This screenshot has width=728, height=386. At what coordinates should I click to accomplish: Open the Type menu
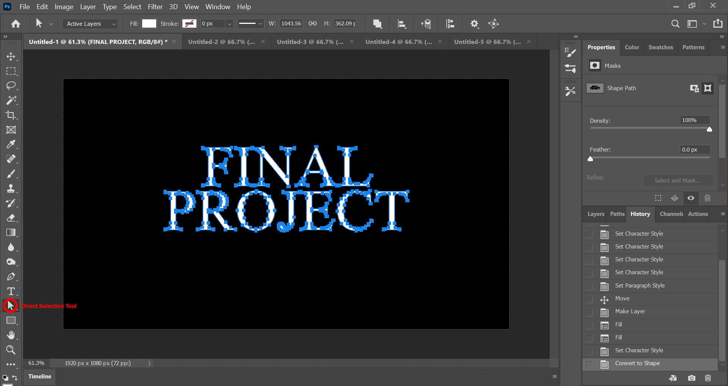(x=110, y=7)
